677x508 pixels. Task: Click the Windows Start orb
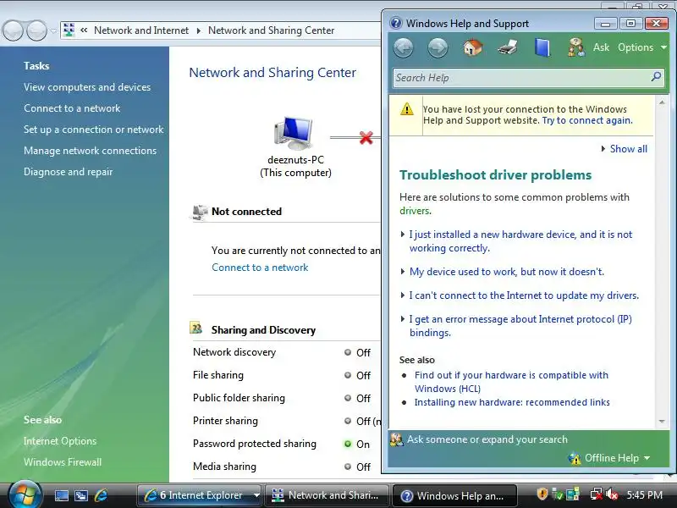click(25, 494)
